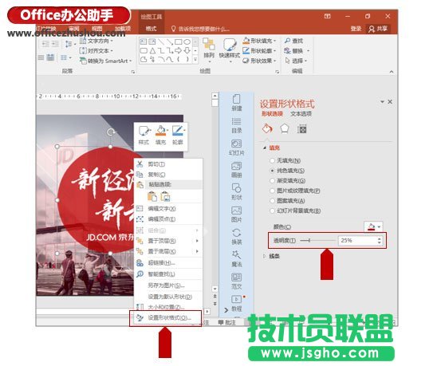Switch to 形状选项 (Shape Options) tab
Screen dimensions: 429x366
click(x=272, y=113)
